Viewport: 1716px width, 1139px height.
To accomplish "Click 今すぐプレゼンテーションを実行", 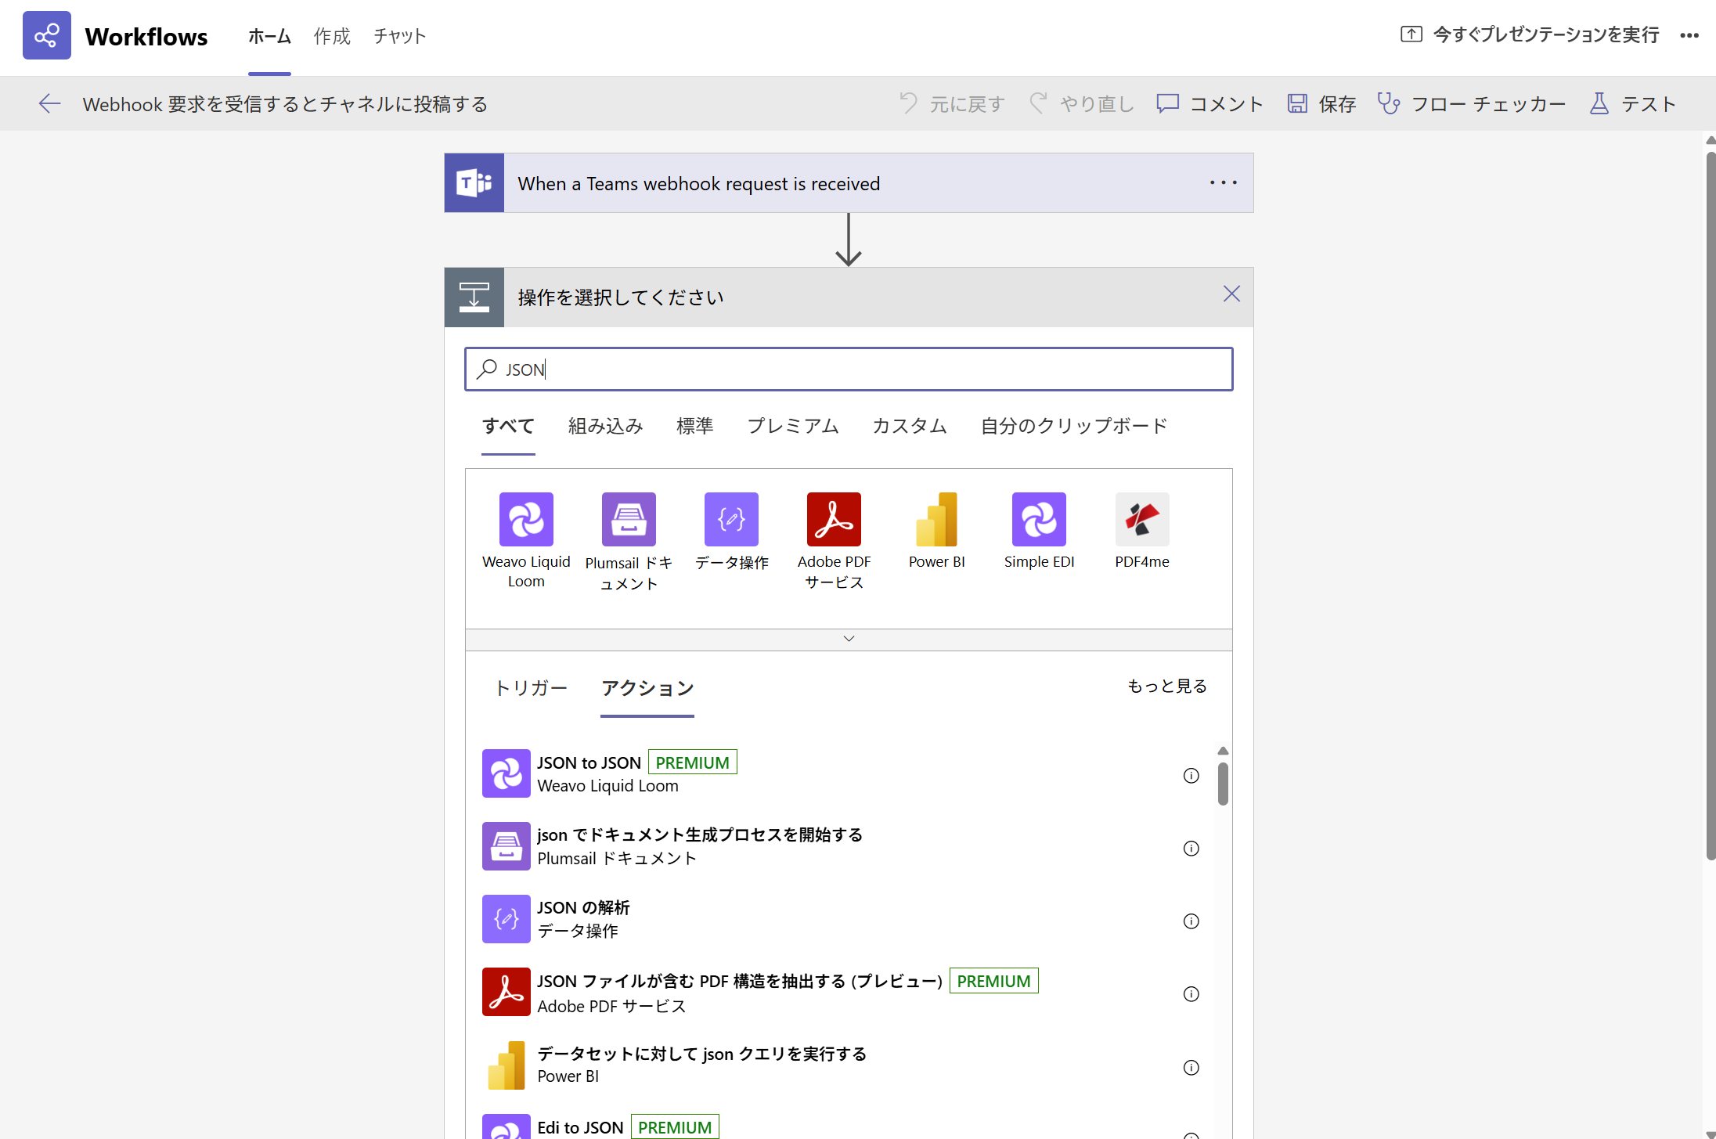I will (x=1530, y=34).
